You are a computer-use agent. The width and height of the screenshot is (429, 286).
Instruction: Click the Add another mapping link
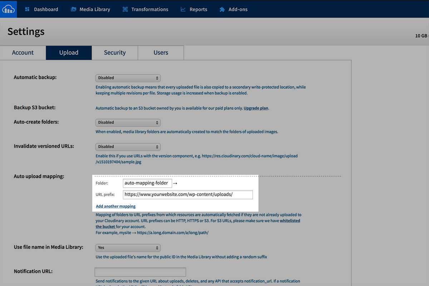(x=116, y=206)
